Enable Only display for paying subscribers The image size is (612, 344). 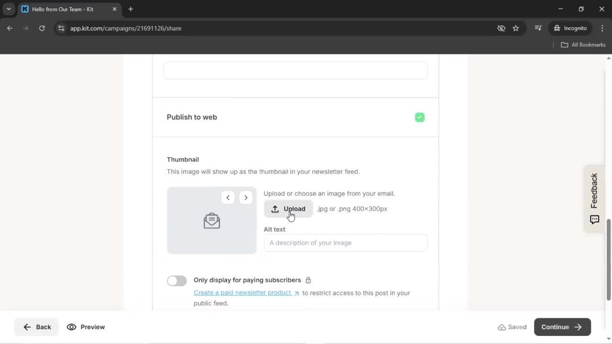176,280
